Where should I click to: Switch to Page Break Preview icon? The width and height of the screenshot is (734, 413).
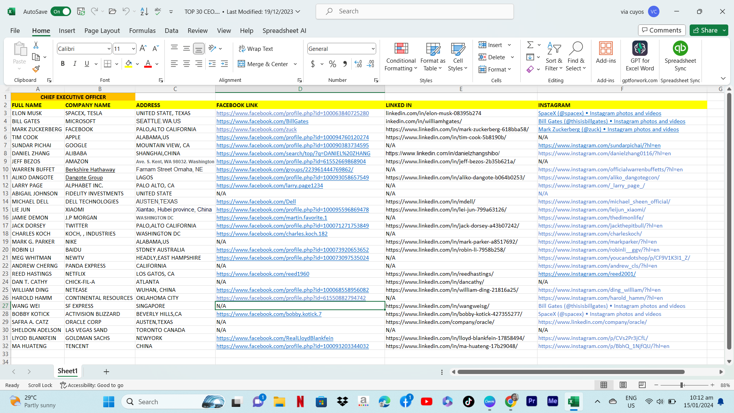[642, 385]
